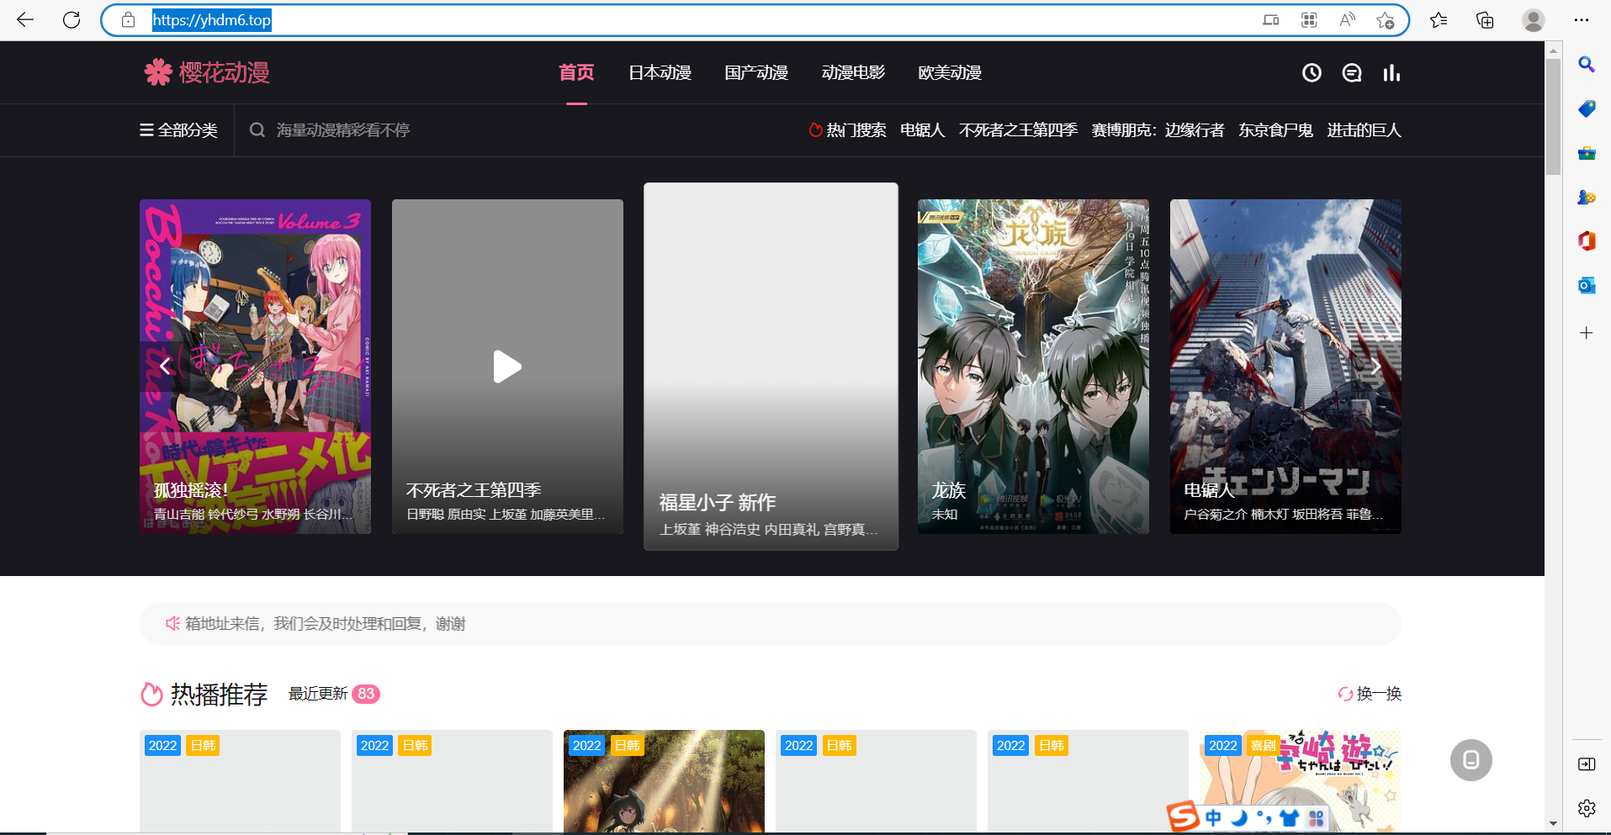Open the browser Settings and more menu
Image resolution: width=1611 pixels, height=835 pixels.
(1582, 20)
